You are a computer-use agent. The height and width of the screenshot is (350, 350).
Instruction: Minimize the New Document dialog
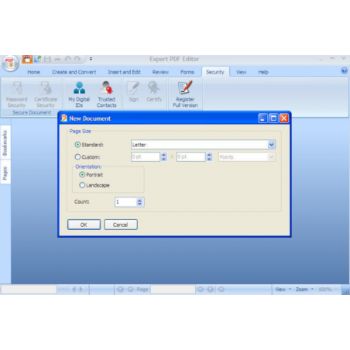(262, 118)
